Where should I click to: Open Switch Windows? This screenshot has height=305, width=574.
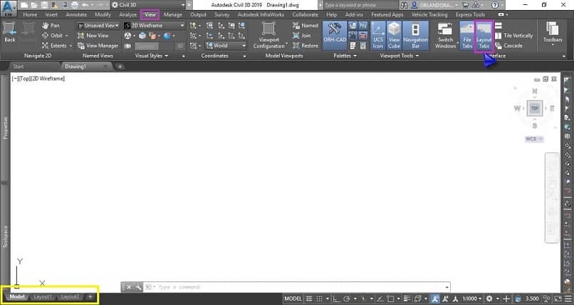[x=446, y=36]
